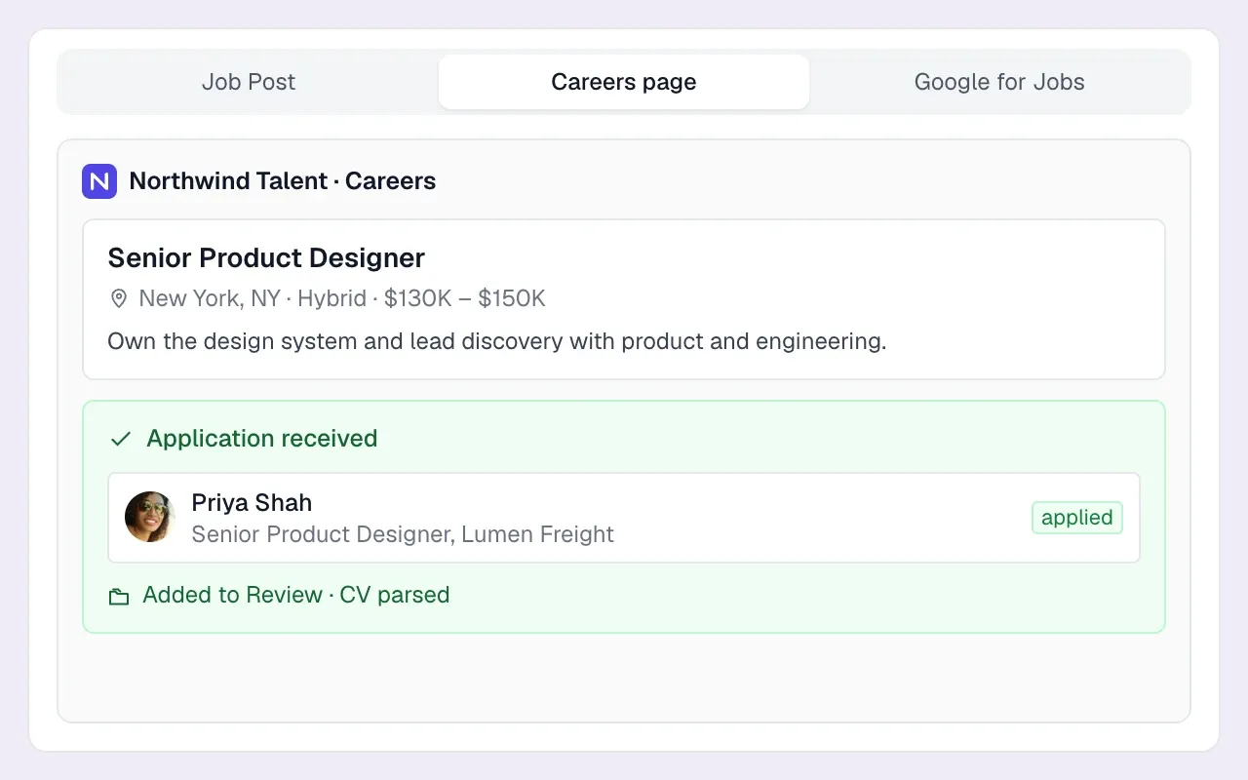Click the Application received heading
Viewport: 1248px width, 780px height.
tap(262, 439)
